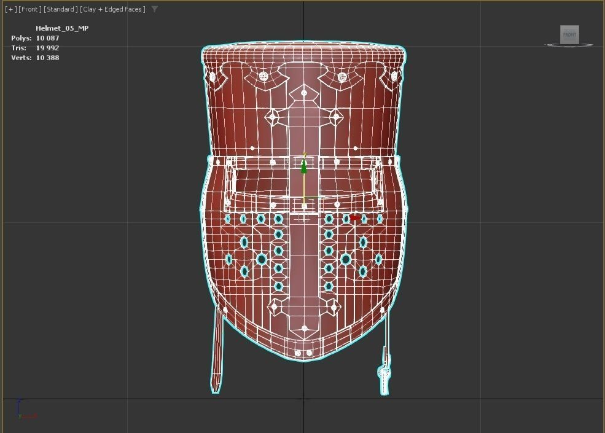Click the Polys count 10 087
The height and width of the screenshot is (433, 605).
pyautogui.click(x=47, y=38)
